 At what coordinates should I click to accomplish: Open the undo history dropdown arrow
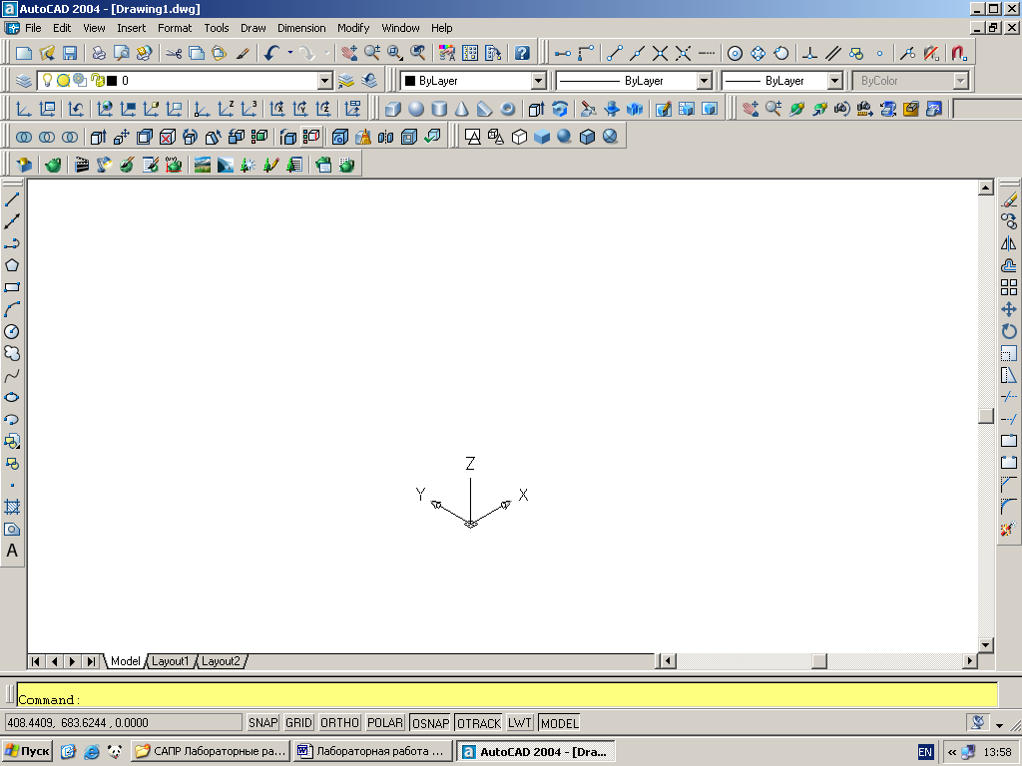click(x=290, y=54)
